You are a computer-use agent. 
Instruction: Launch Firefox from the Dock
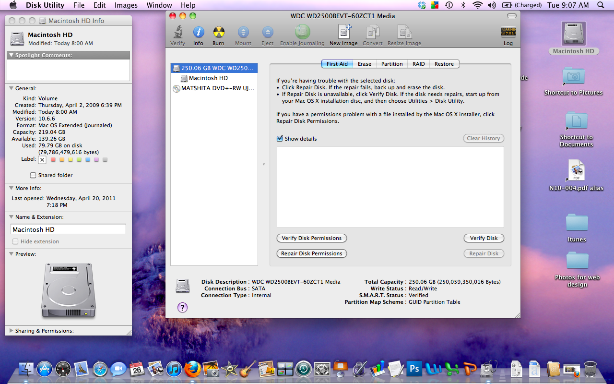[192, 369]
